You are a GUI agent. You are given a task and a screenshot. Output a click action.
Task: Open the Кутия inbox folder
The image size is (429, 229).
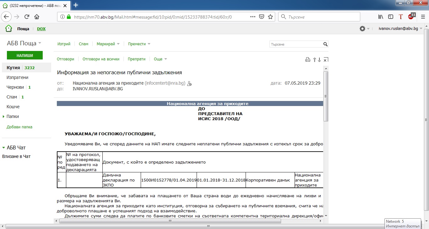(26, 68)
